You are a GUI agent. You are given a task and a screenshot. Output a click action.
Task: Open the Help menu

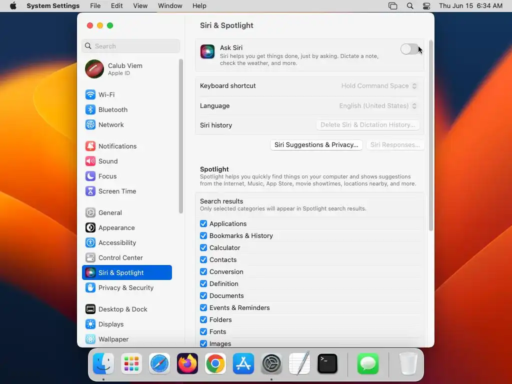point(199,6)
